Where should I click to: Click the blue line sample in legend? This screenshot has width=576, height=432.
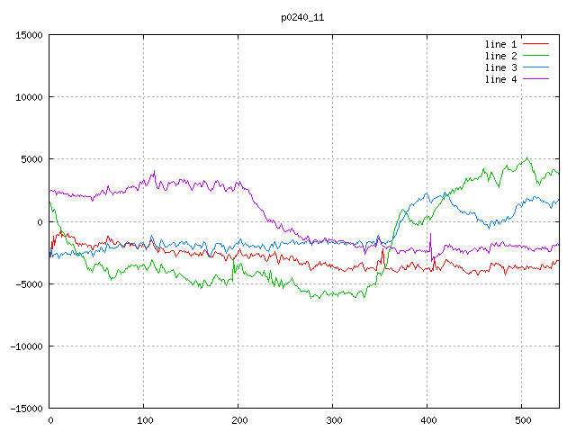tap(535, 67)
